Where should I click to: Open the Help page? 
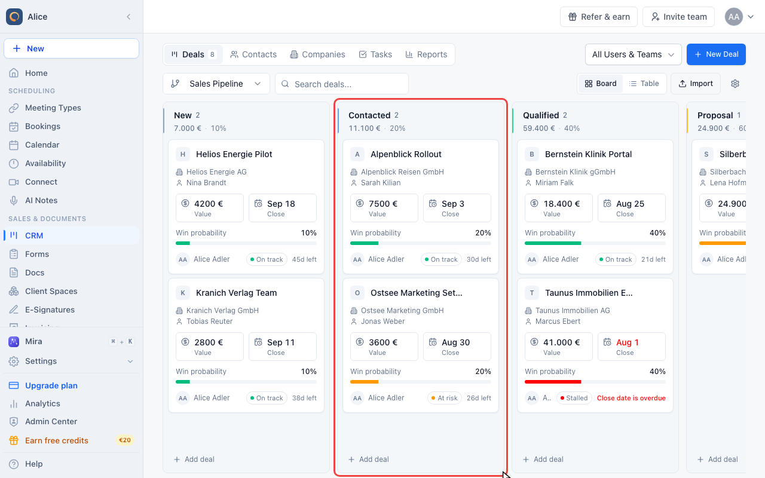(71, 464)
